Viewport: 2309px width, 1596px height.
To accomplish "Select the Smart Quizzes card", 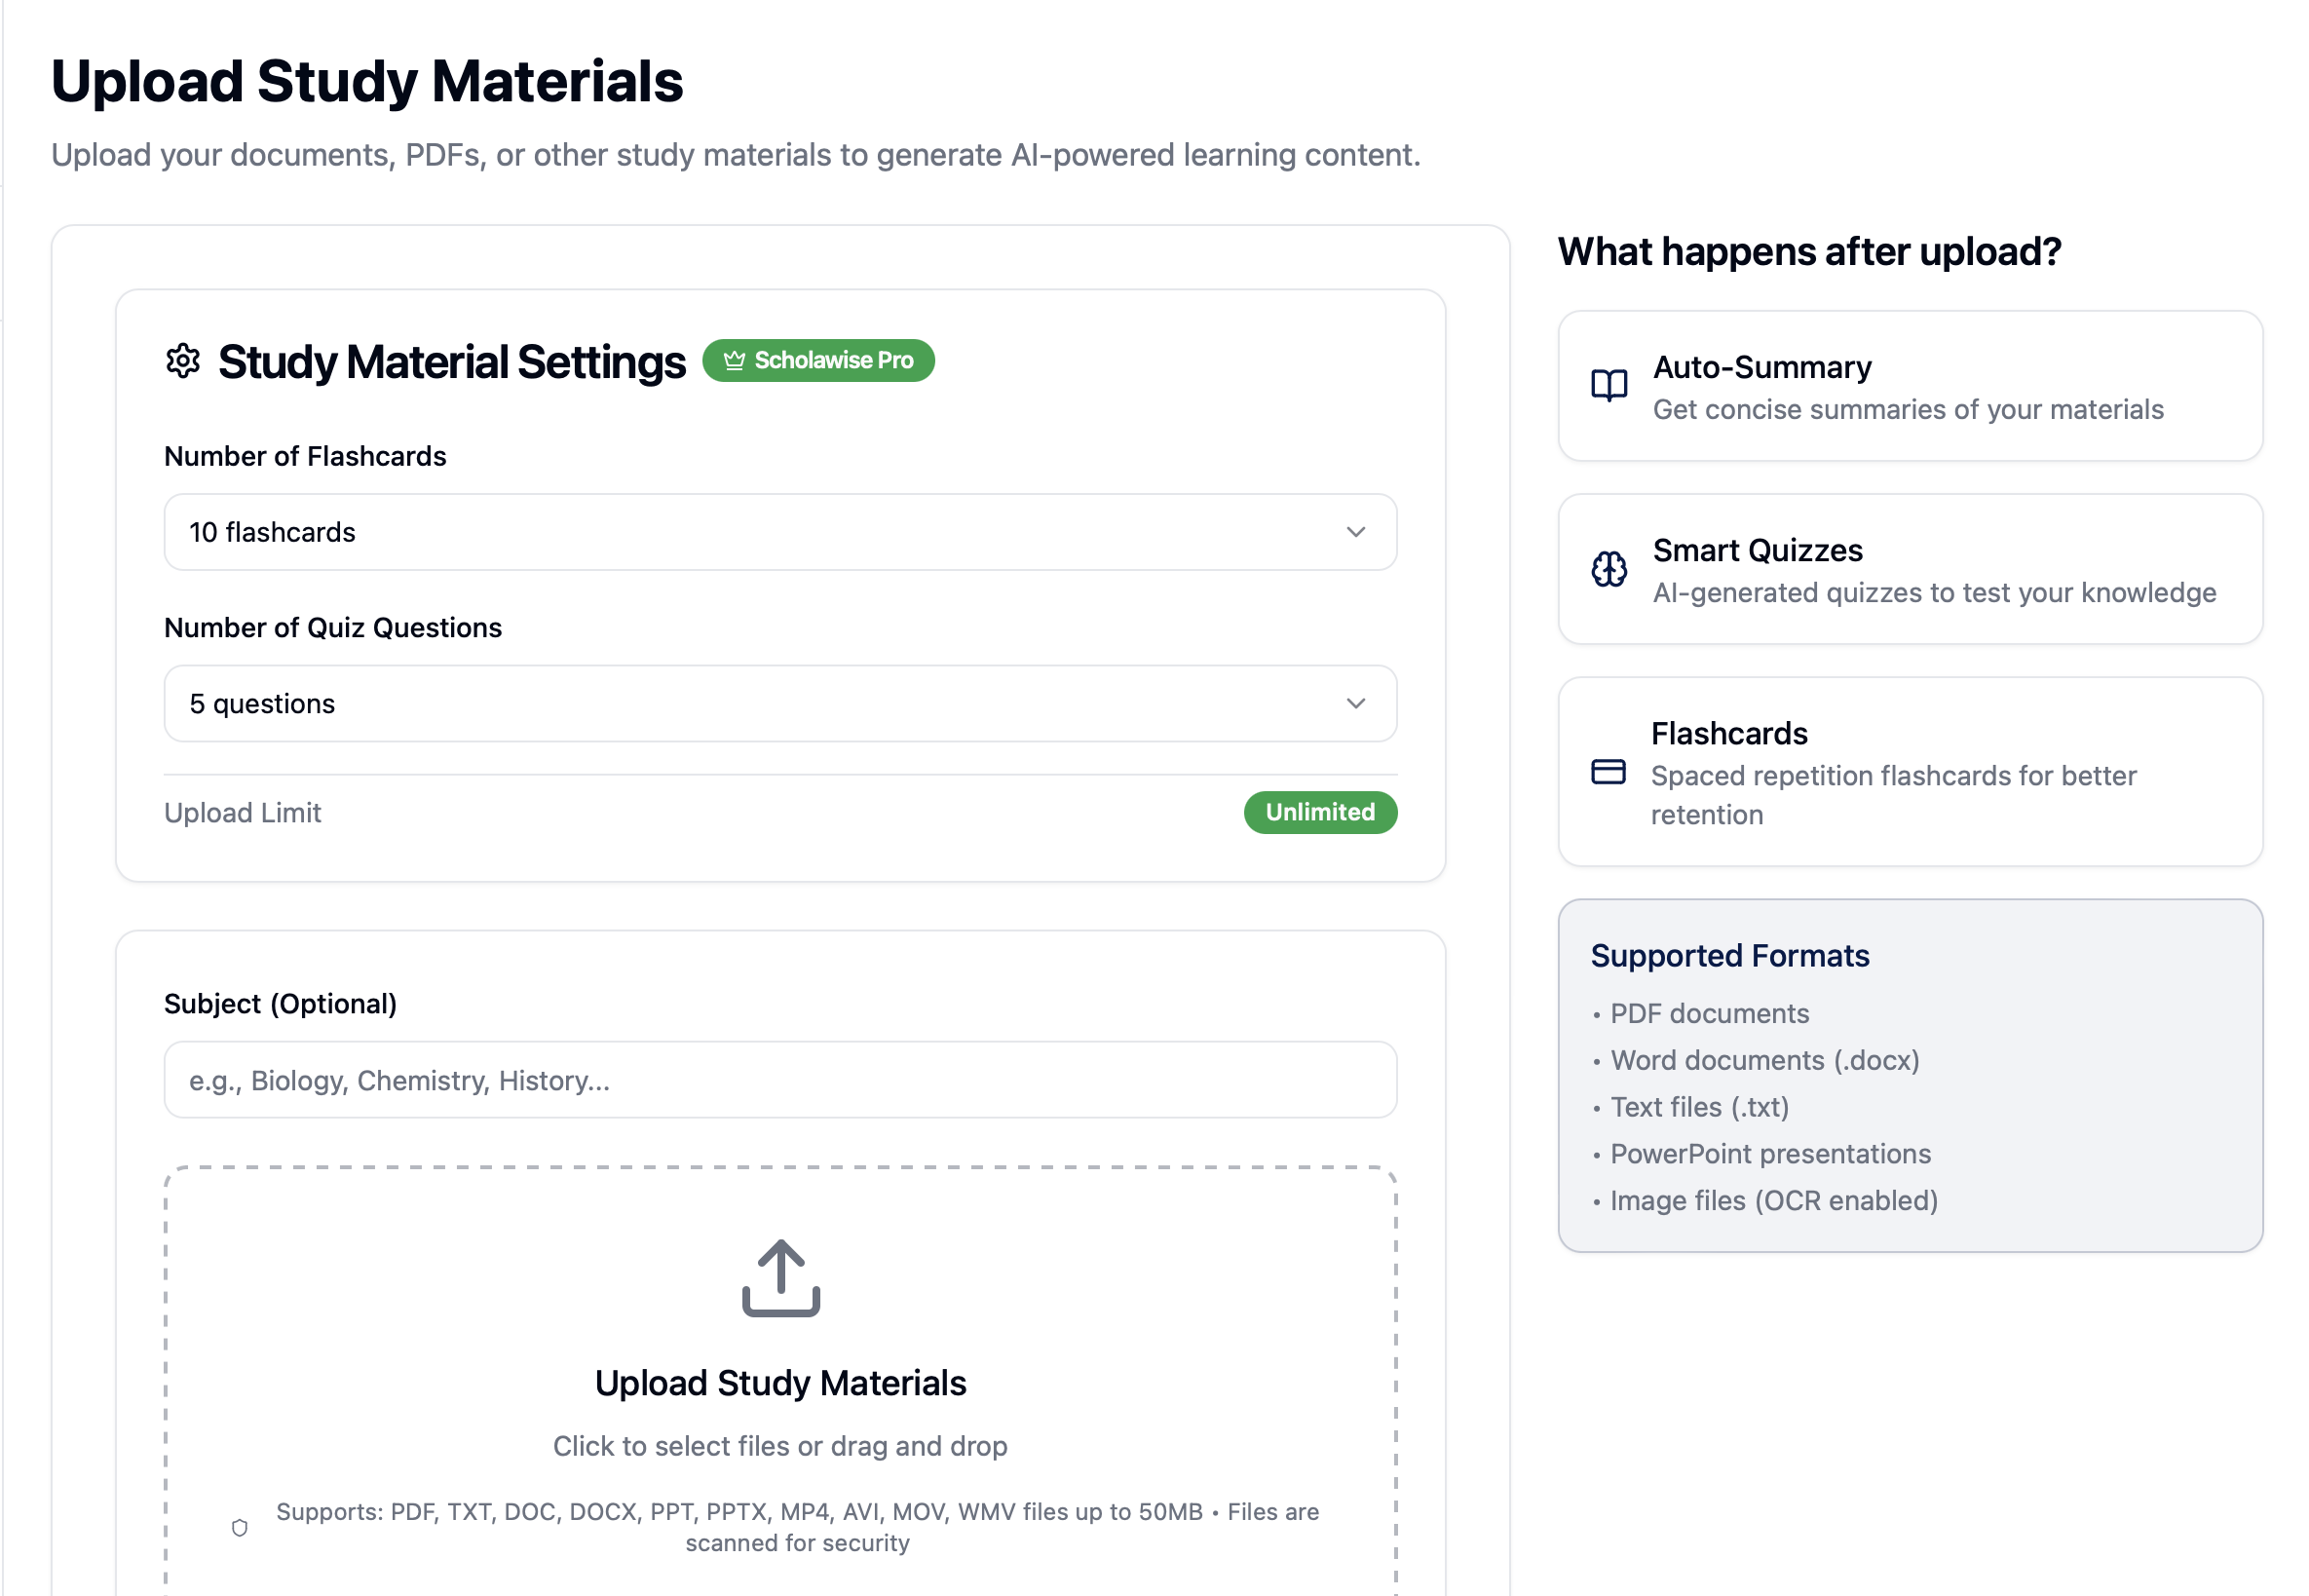I will point(1909,570).
